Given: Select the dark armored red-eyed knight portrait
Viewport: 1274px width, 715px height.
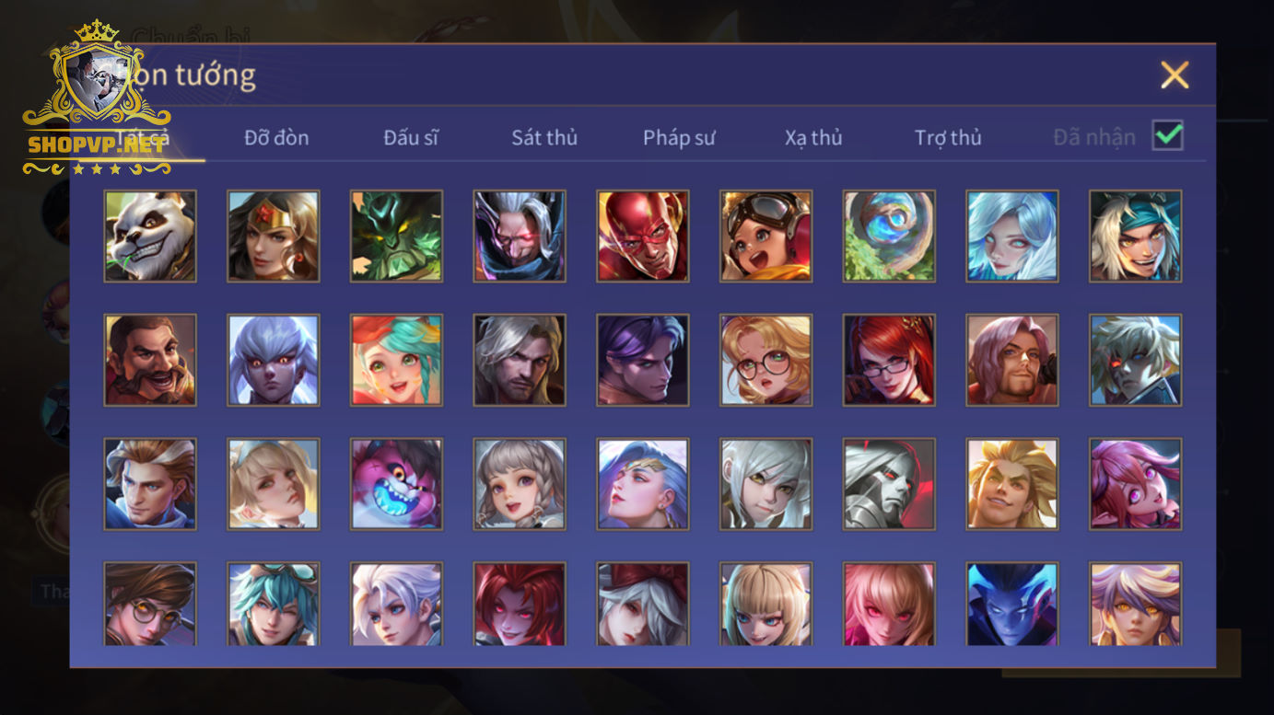Looking at the screenshot, I should pos(889,484).
